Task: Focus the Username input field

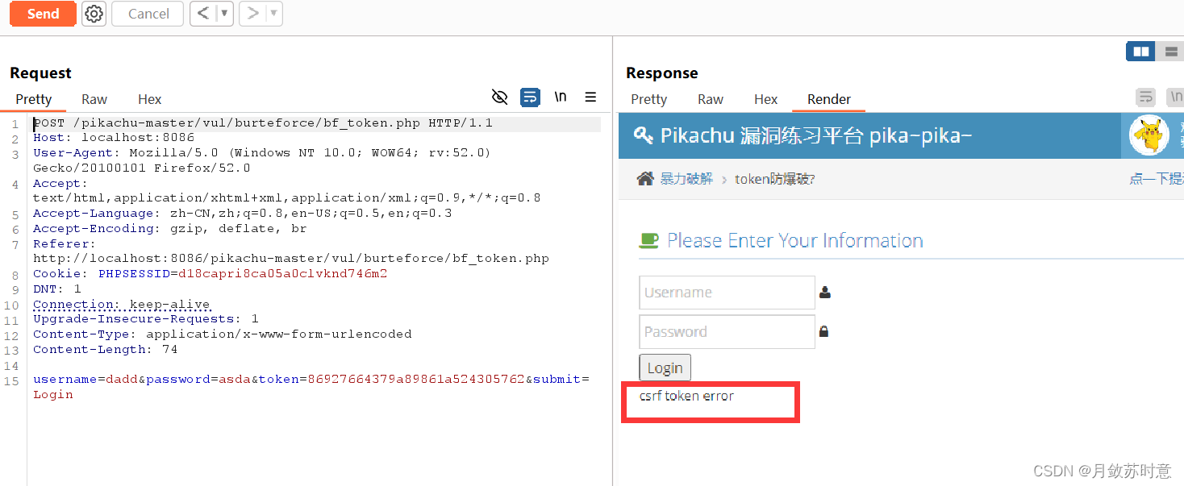Action: click(727, 293)
